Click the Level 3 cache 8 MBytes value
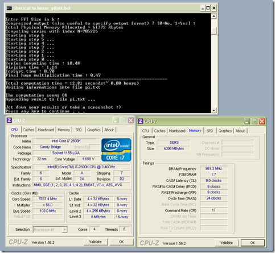The width and height of the screenshot is (275, 253). point(98,217)
